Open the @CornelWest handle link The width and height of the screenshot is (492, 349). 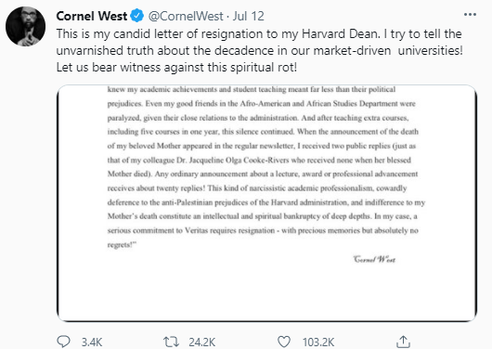[x=186, y=16]
